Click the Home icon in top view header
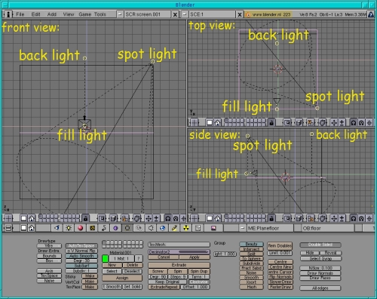 point(218,122)
